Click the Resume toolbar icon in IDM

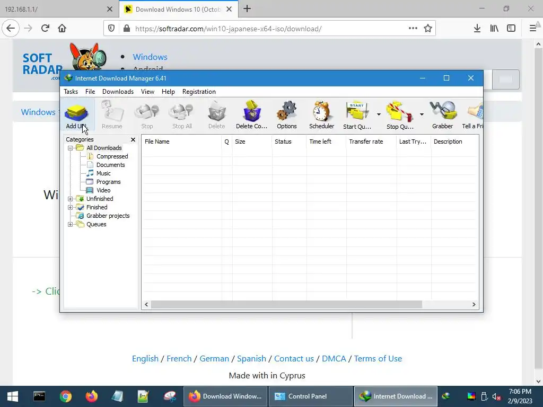(x=112, y=116)
